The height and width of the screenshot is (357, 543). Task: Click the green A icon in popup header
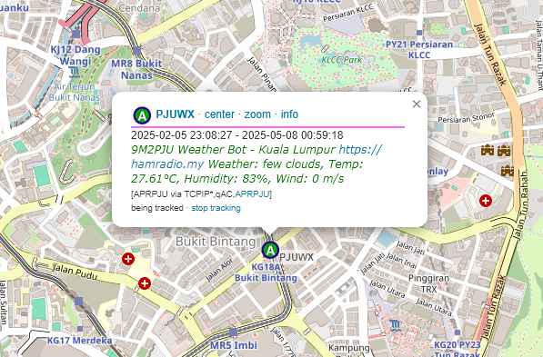(x=142, y=115)
